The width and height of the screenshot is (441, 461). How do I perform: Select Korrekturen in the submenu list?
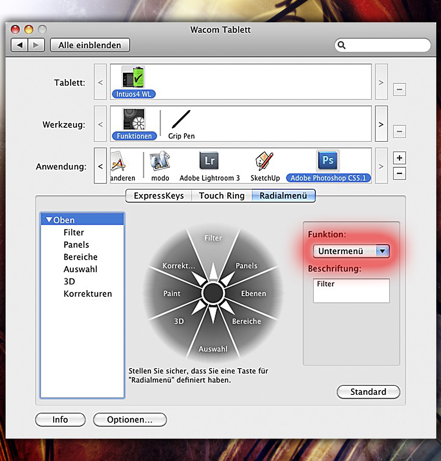click(88, 294)
